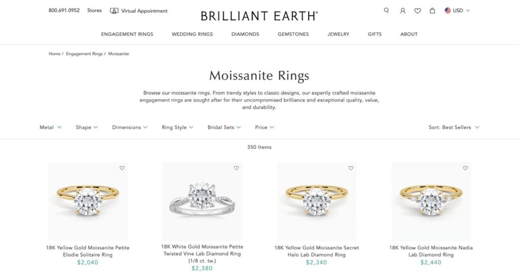Click the Virtual Appointment screen icon
The width and height of the screenshot is (519, 280).
[114, 11]
